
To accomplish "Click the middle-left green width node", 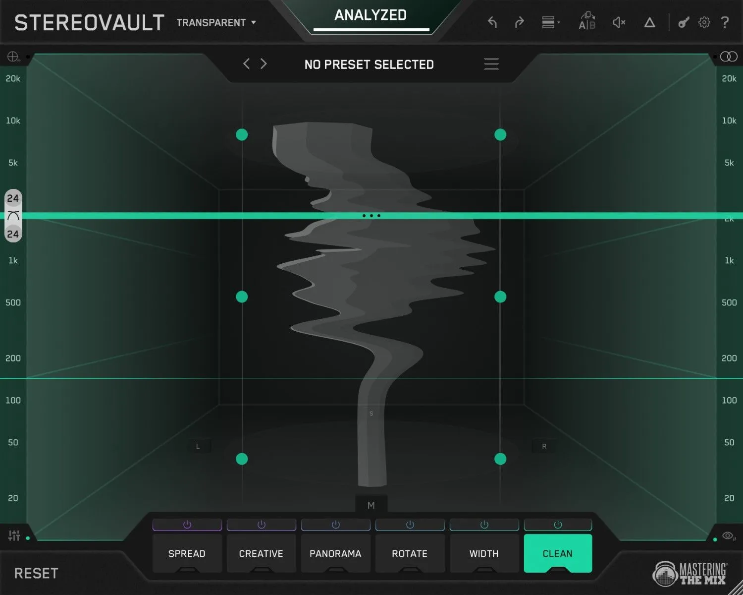I will point(242,297).
